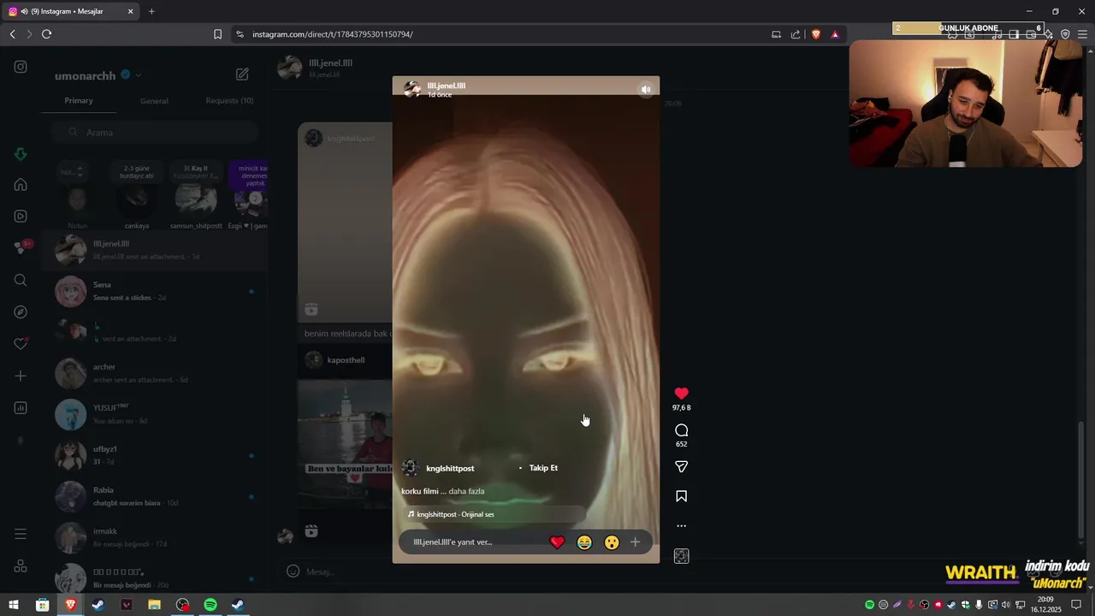Expand caption with daha fazla
Screen dimensions: 1095x616
click(467, 491)
